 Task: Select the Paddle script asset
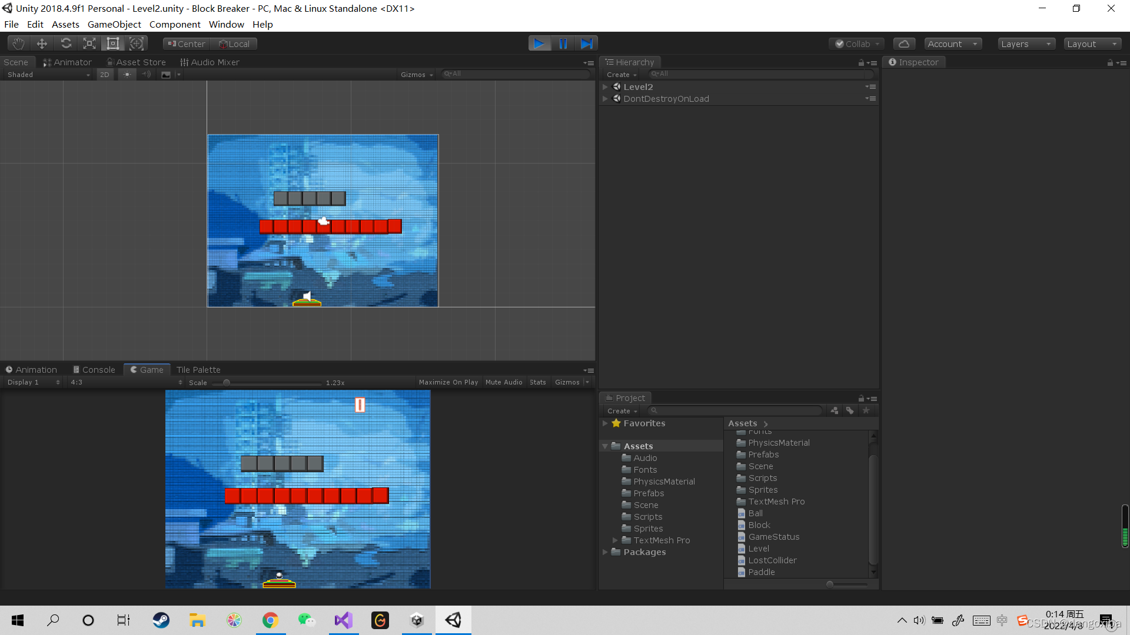point(761,572)
